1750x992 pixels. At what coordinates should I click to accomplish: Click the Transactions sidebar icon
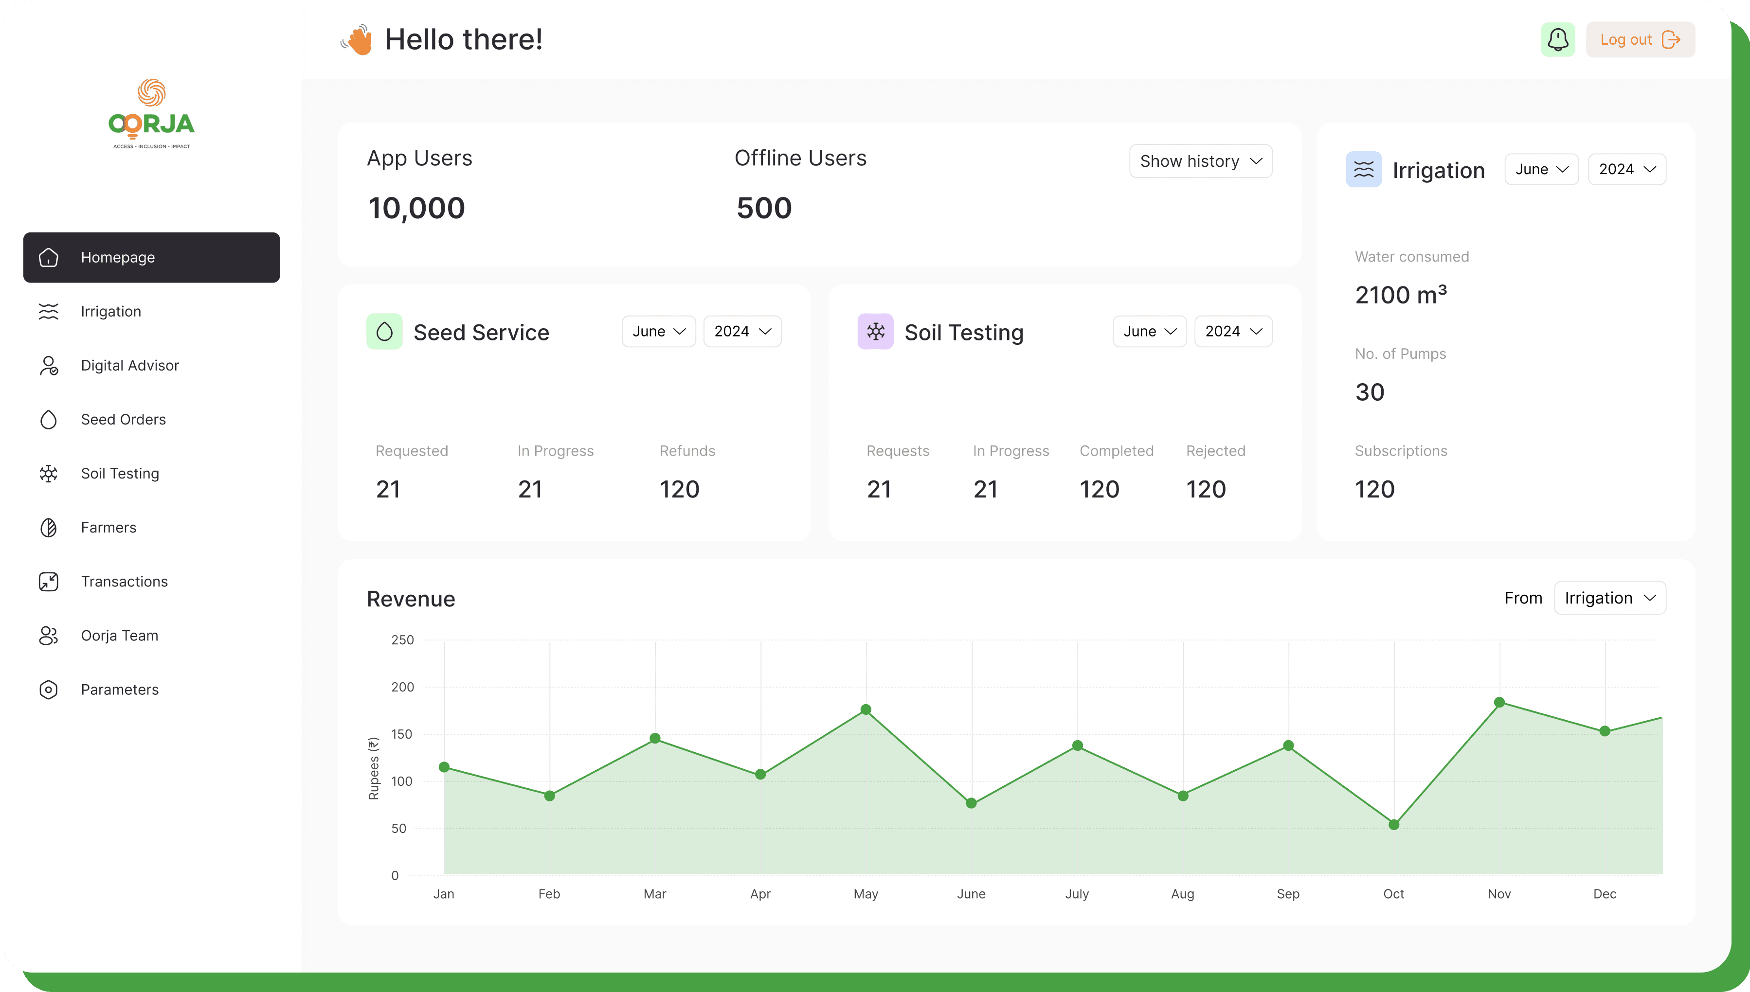coord(48,581)
